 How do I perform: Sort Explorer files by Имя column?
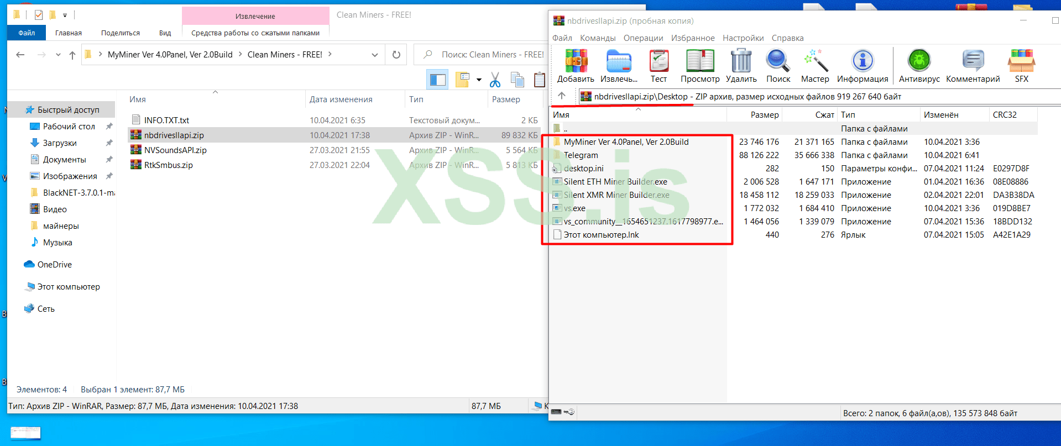click(x=216, y=99)
